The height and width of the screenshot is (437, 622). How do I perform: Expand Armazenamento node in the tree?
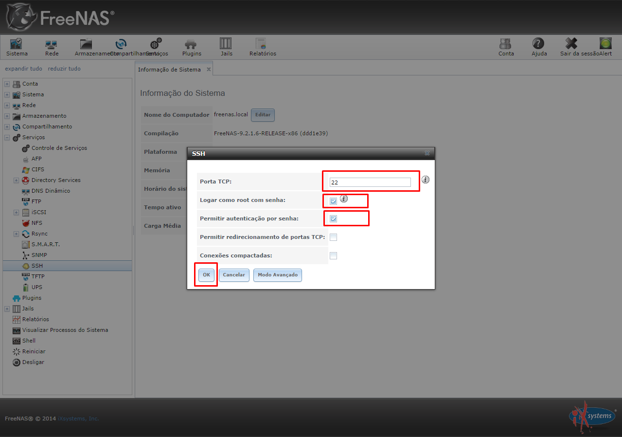click(7, 116)
